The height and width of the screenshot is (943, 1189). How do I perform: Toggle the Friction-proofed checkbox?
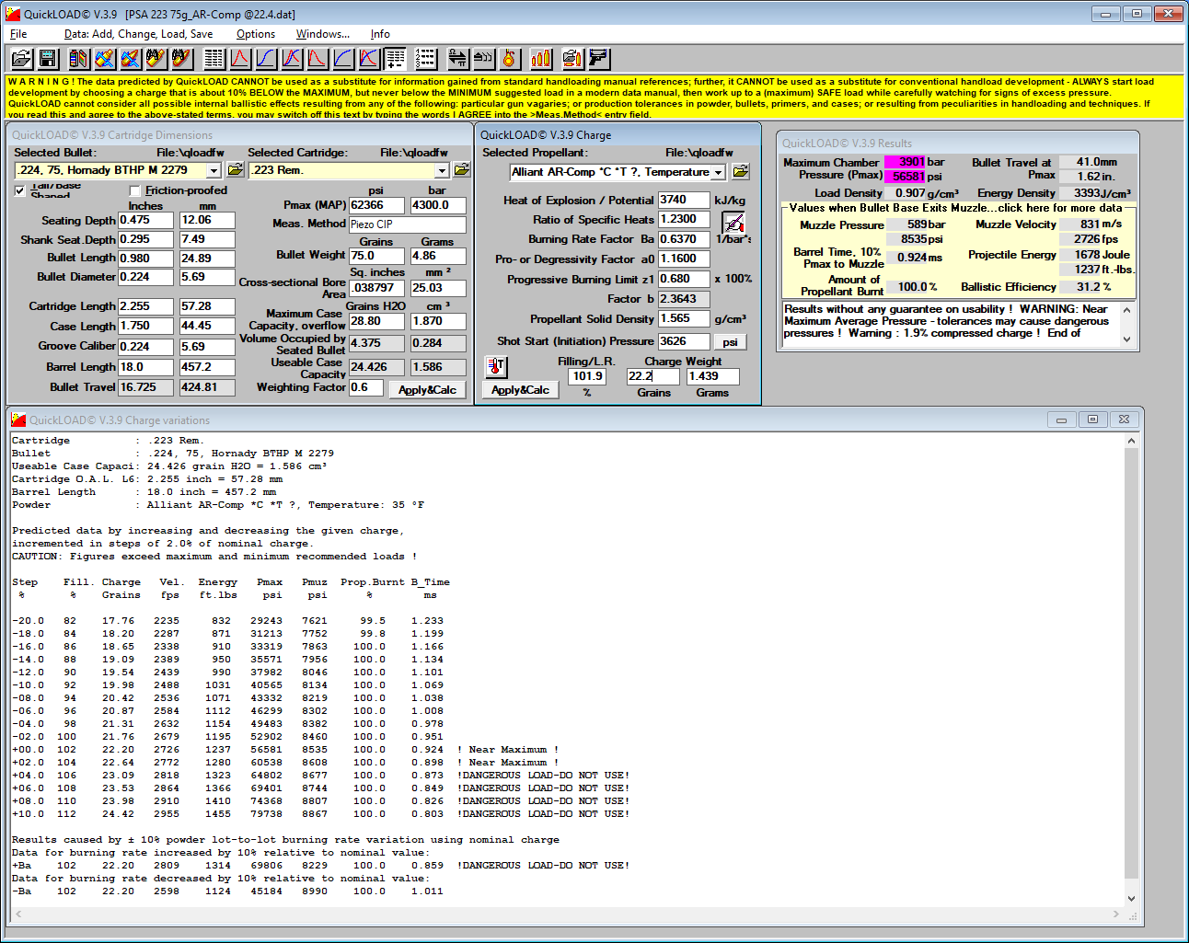click(x=135, y=190)
